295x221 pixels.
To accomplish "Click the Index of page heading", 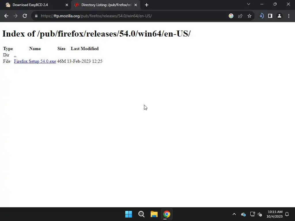I will [x=97, y=34].
